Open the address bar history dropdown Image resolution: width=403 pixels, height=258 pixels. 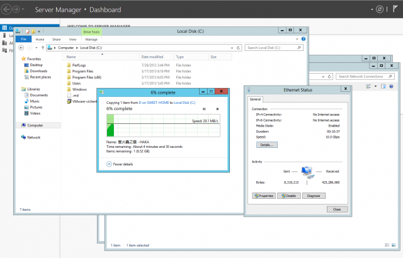coord(232,48)
